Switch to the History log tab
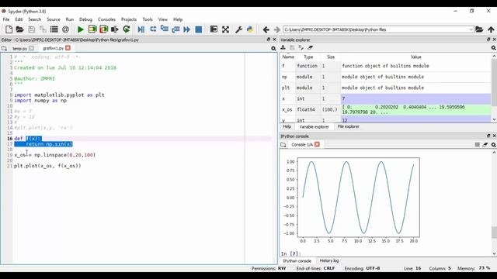The image size is (497, 279). coord(329,260)
